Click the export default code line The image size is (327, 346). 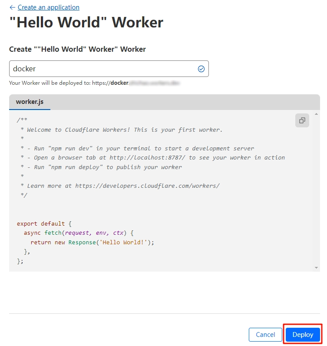(x=44, y=223)
